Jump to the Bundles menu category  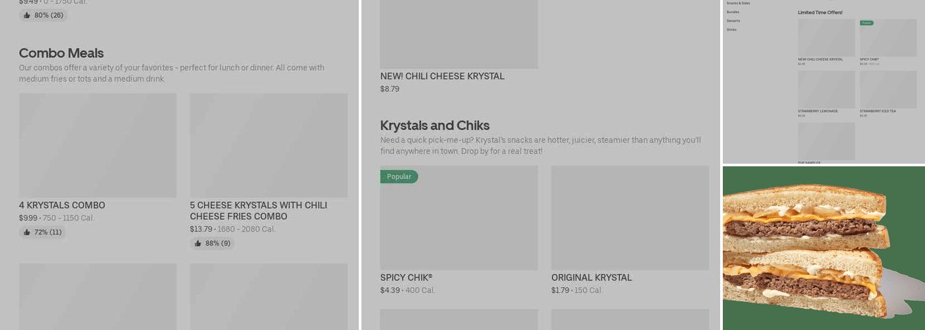click(x=733, y=12)
